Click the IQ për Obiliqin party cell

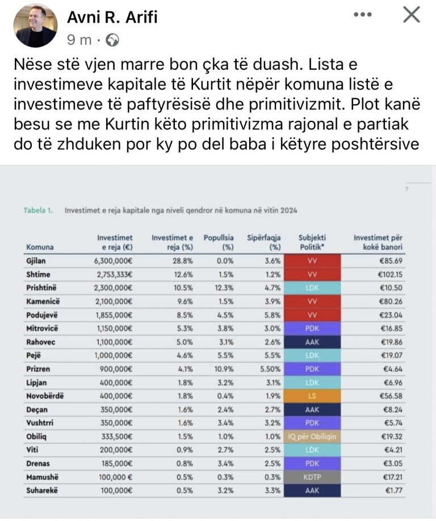pyautogui.click(x=312, y=436)
